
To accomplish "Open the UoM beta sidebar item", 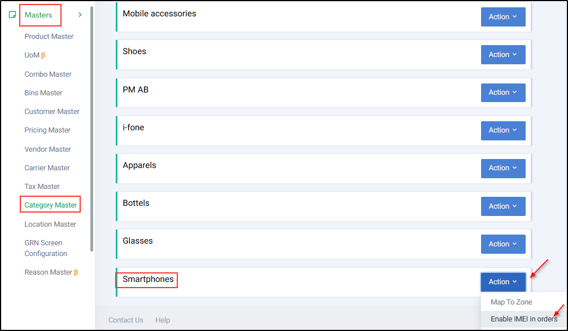I will 35,55.
